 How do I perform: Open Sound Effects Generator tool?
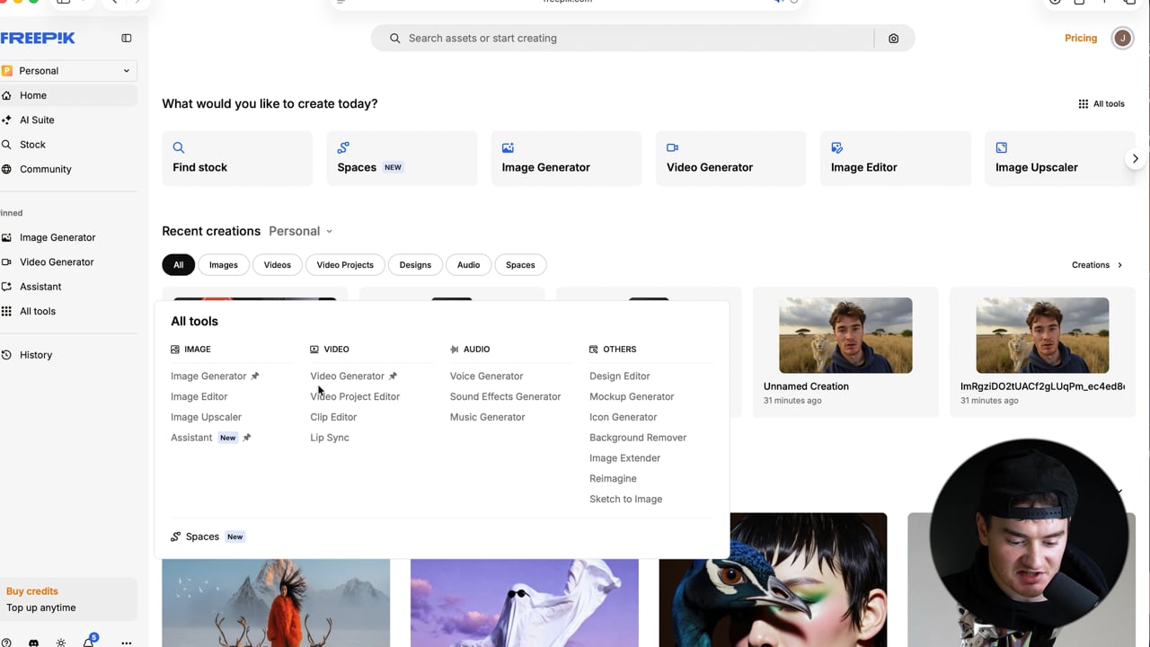point(505,396)
